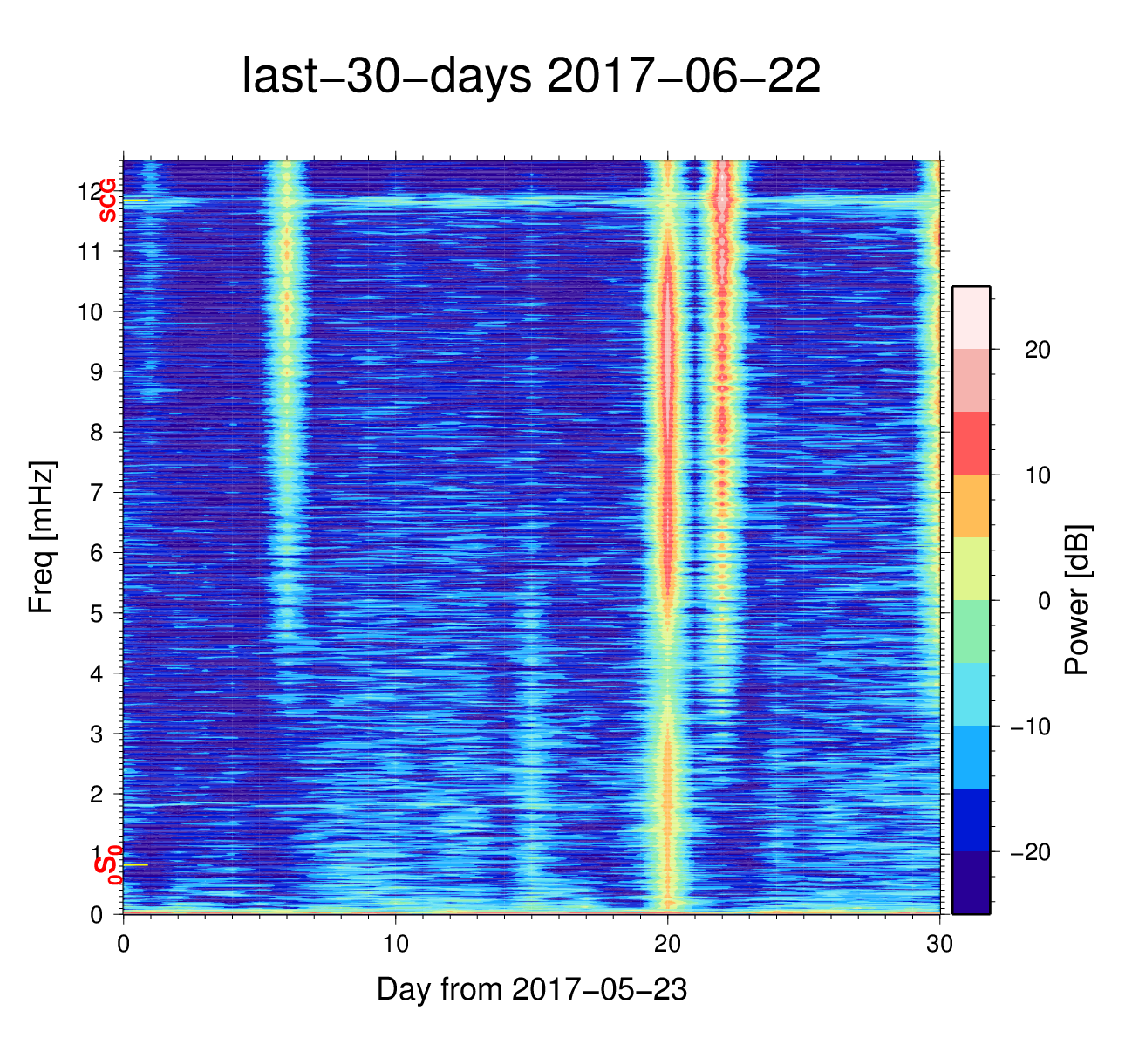Select the darkest navy segment at the colorbar bottom
Viewport: 1125px width, 1038px height.
[x=971, y=882]
